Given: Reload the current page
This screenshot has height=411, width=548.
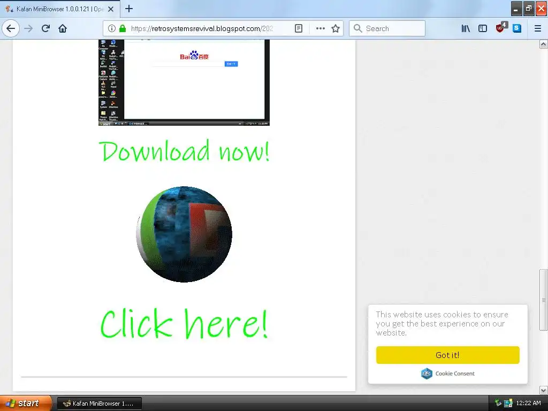Looking at the screenshot, I should [45, 28].
